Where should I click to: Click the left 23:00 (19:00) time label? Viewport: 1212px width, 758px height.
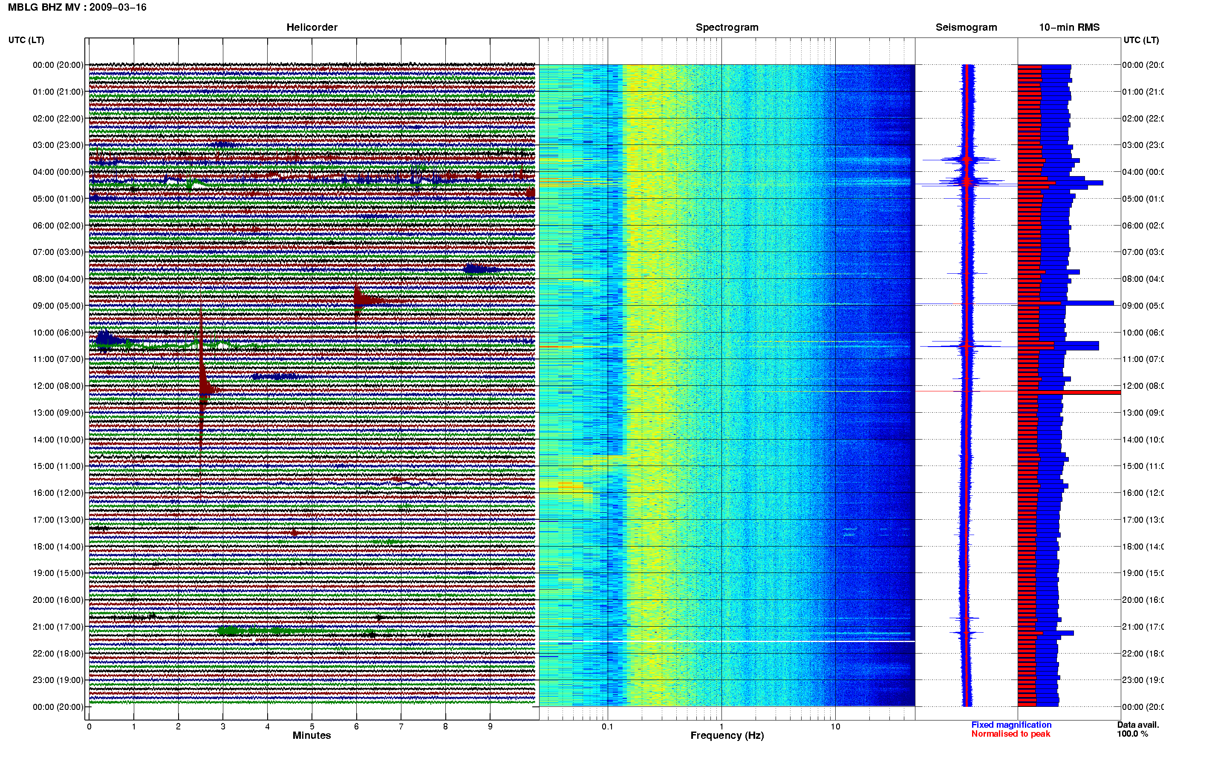tap(58, 680)
